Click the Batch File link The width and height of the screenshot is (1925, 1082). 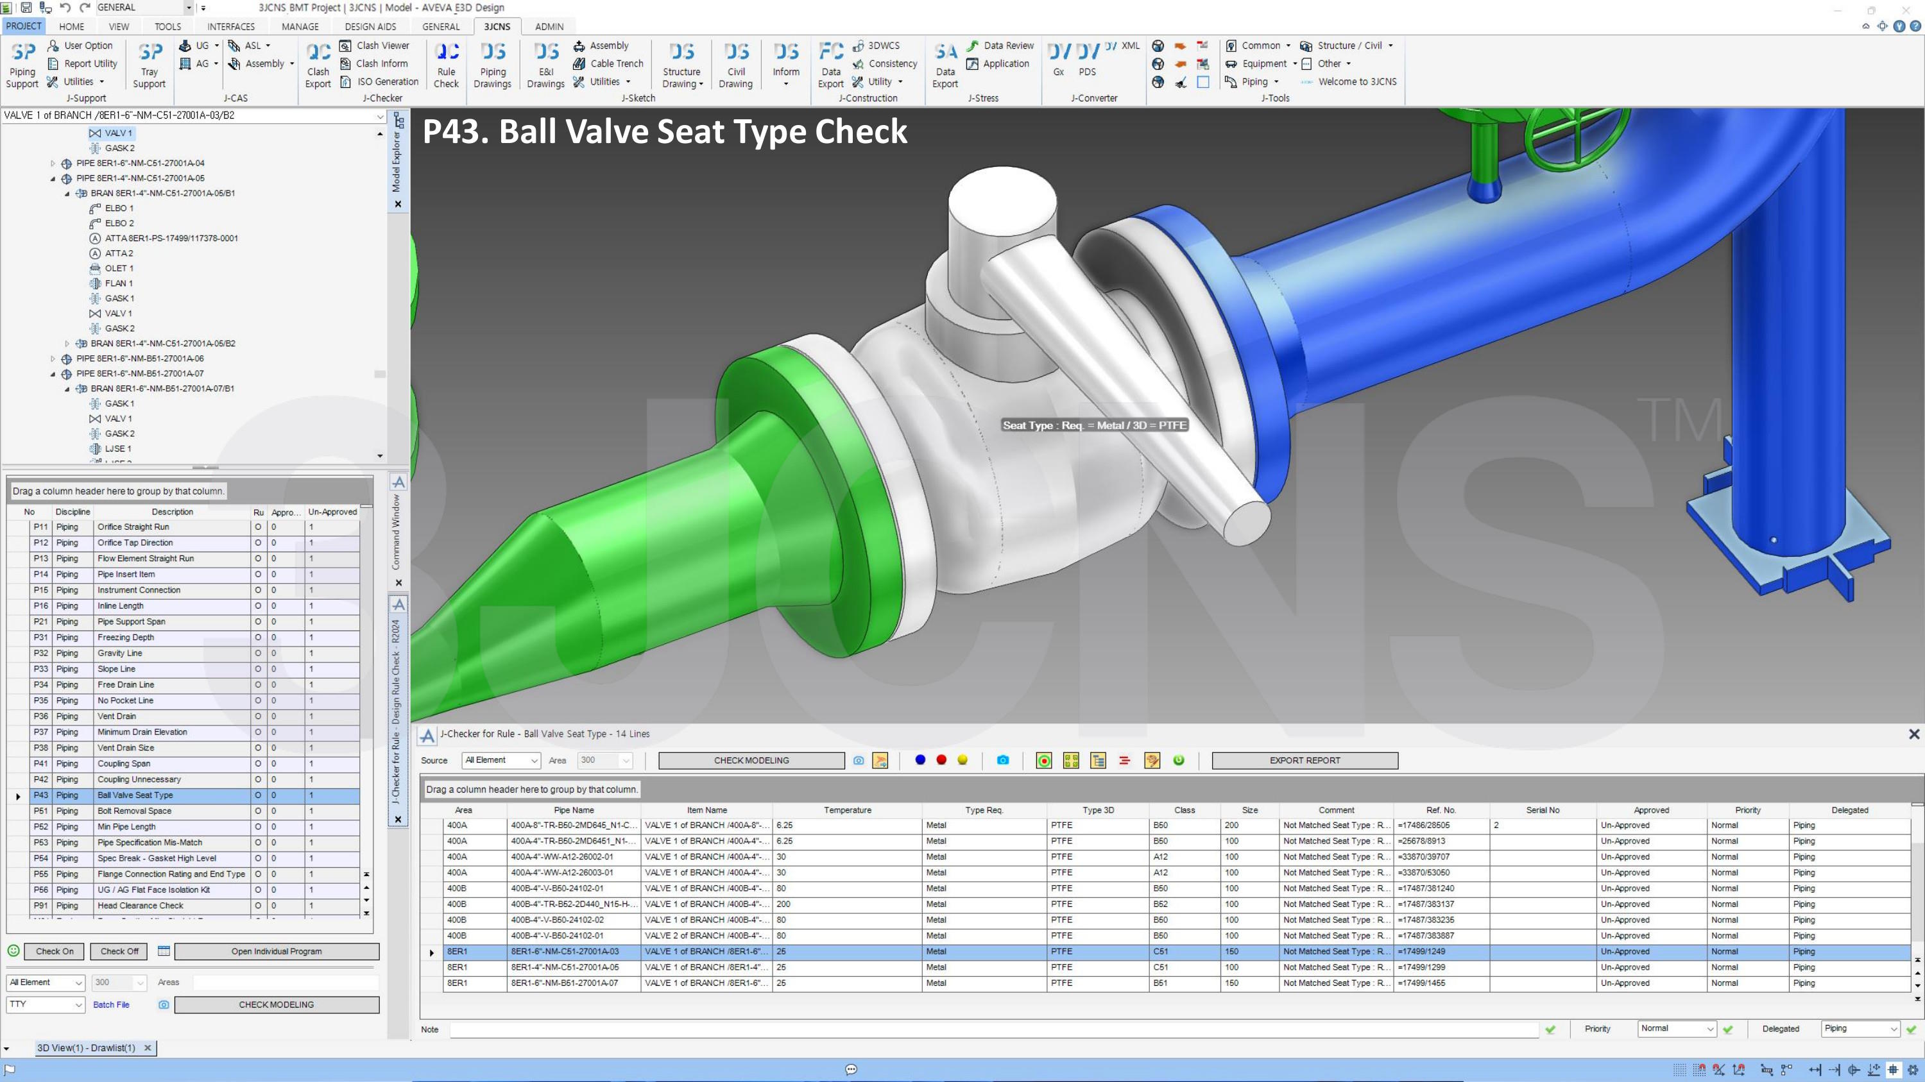click(112, 1004)
